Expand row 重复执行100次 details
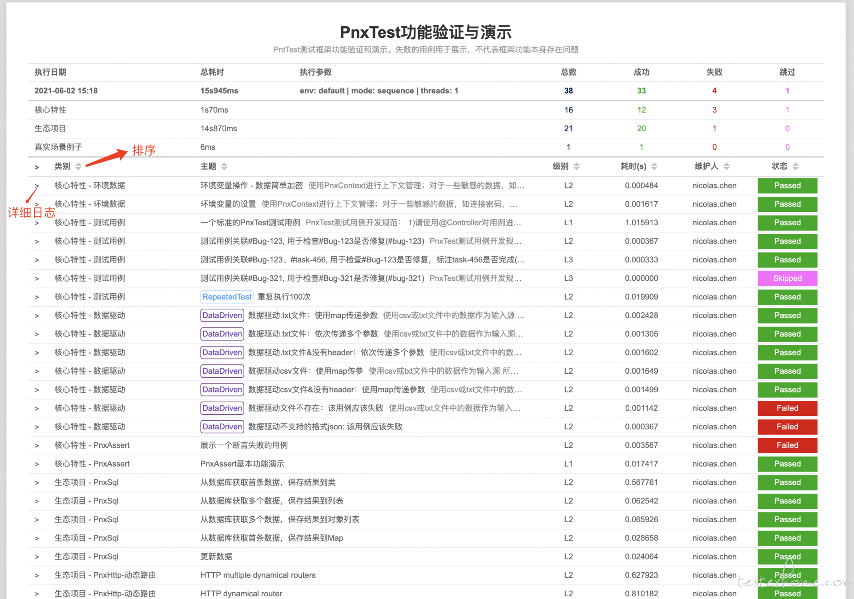 (37, 297)
